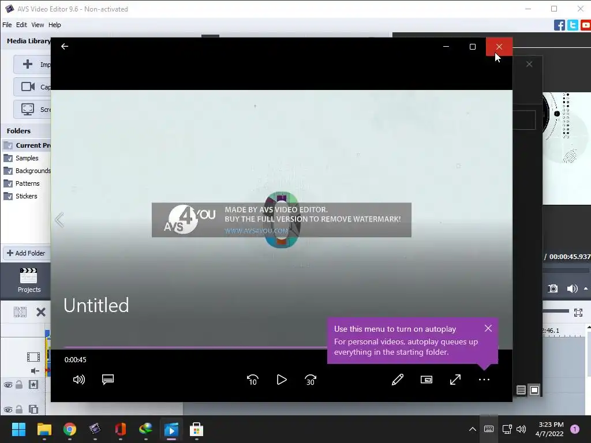This screenshot has height=443, width=591.
Task: Open the Help menu
Action: (55, 25)
